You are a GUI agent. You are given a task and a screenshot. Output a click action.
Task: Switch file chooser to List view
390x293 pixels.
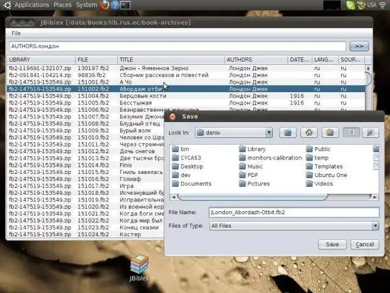click(x=350, y=132)
